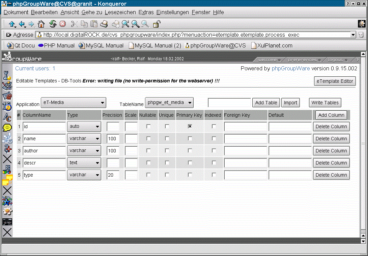Follow the phpGroupWare link in footer text
This screenshot has width=368, height=256.
(290, 69)
